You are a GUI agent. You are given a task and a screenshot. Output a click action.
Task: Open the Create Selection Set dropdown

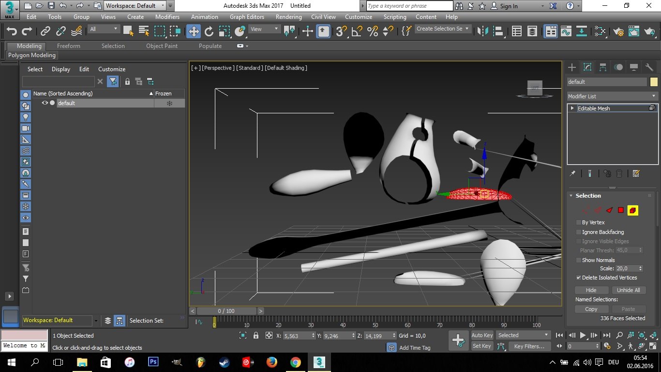pyautogui.click(x=443, y=29)
